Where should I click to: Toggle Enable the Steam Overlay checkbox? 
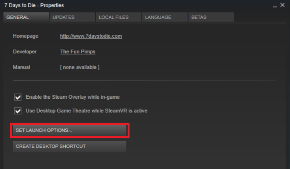(x=18, y=97)
